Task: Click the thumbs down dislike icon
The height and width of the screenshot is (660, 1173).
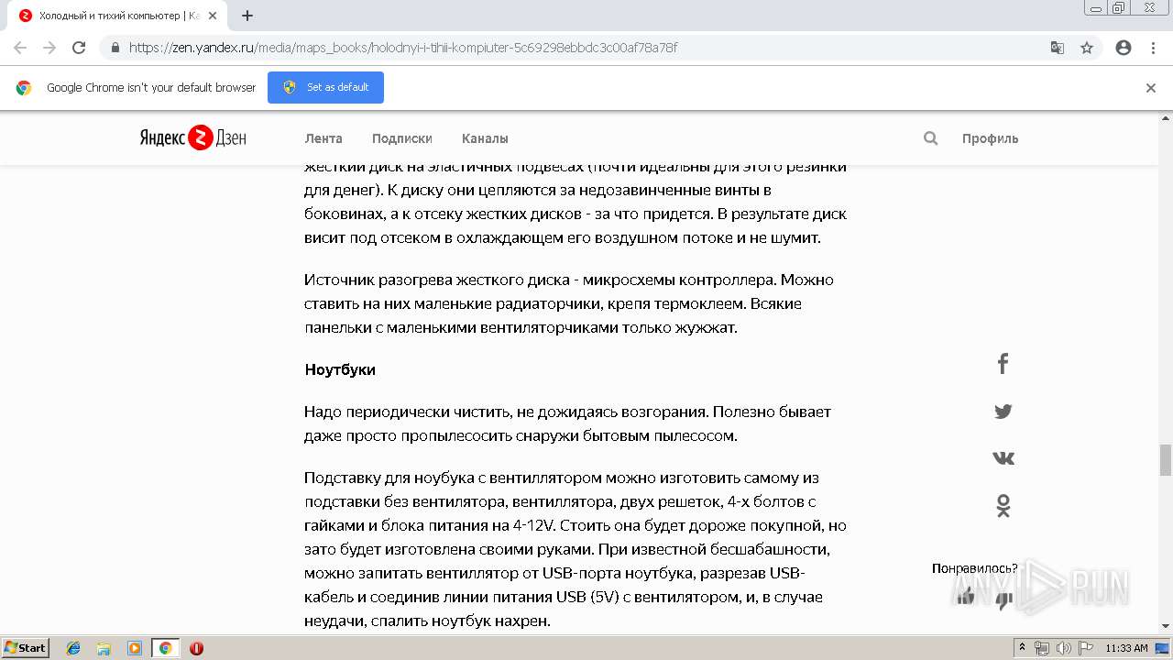Action: tap(1004, 600)
